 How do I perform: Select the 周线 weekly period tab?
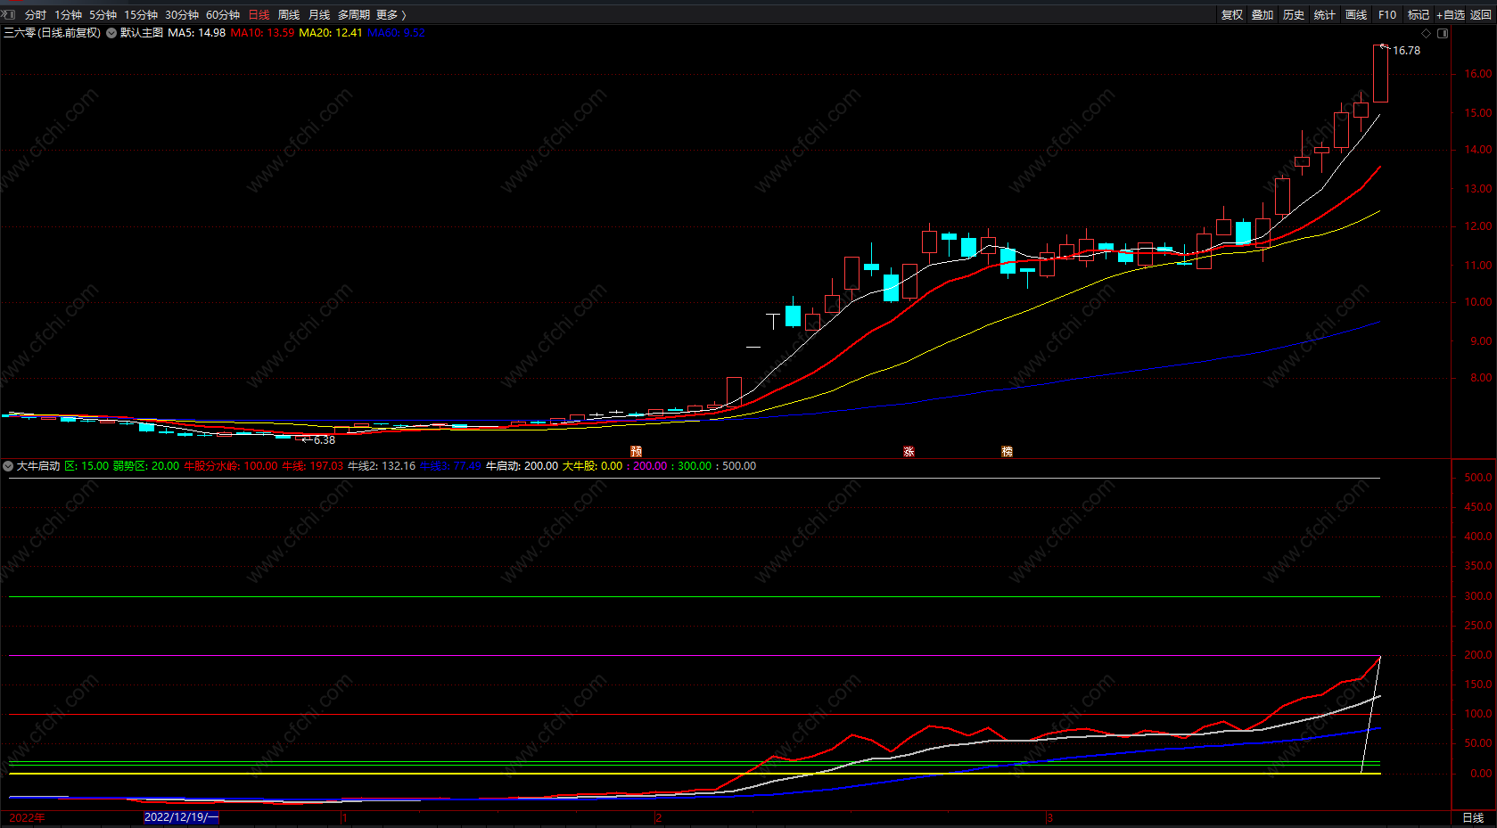[289, 15]
